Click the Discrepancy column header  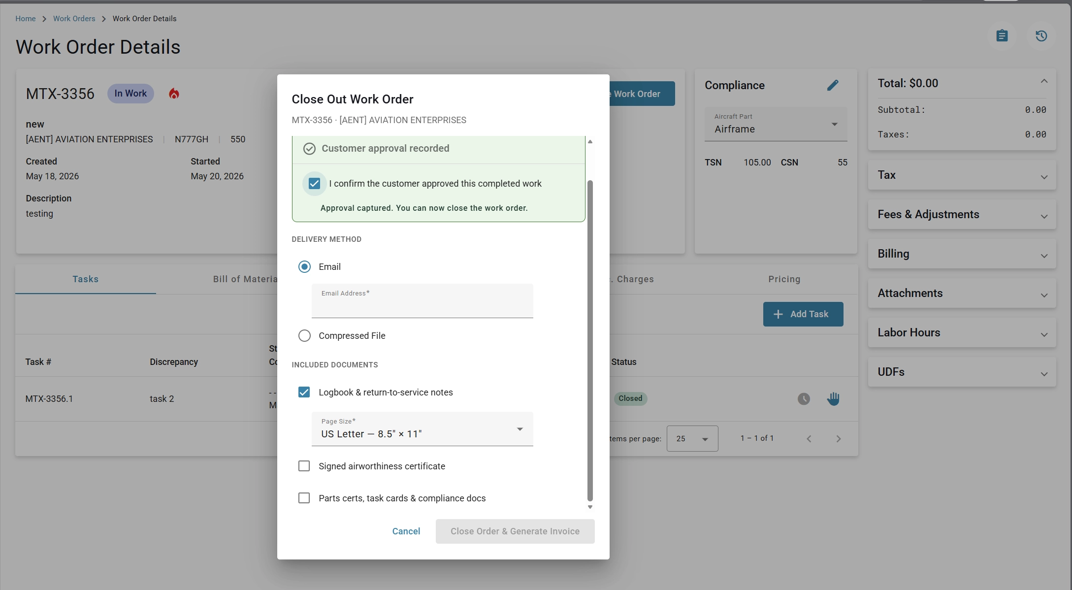174,362
